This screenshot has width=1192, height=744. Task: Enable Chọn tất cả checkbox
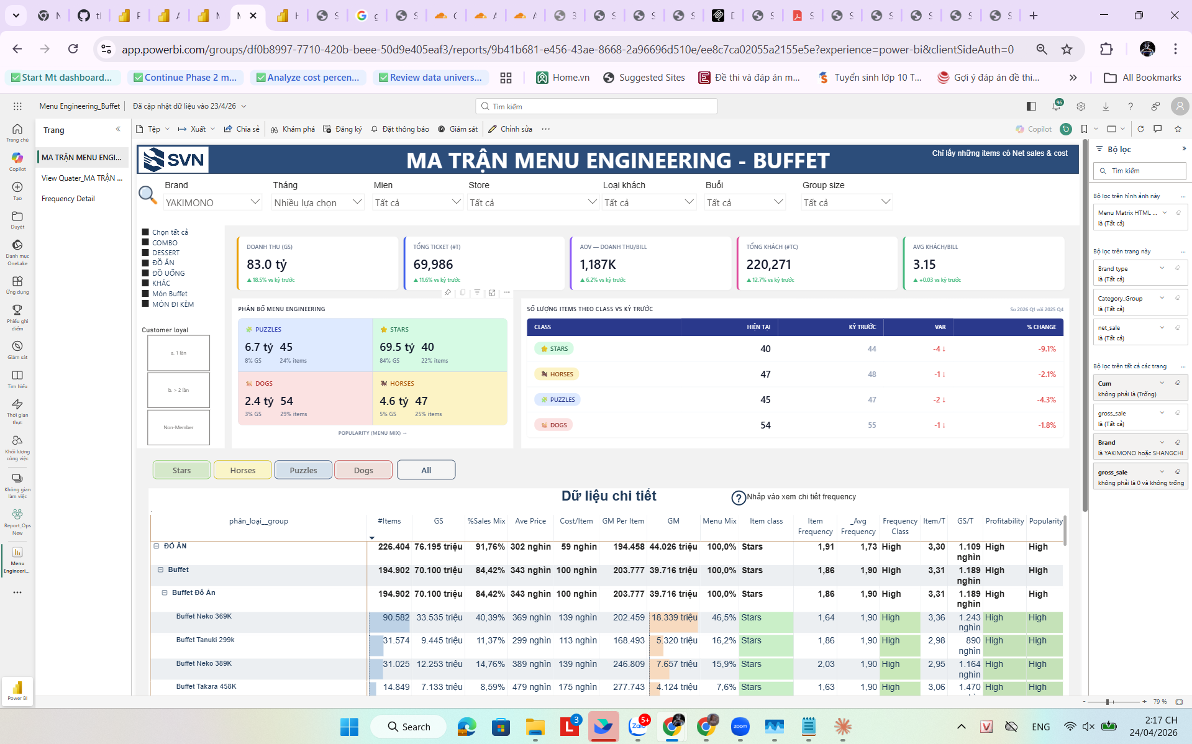click(x=146, y=232)
